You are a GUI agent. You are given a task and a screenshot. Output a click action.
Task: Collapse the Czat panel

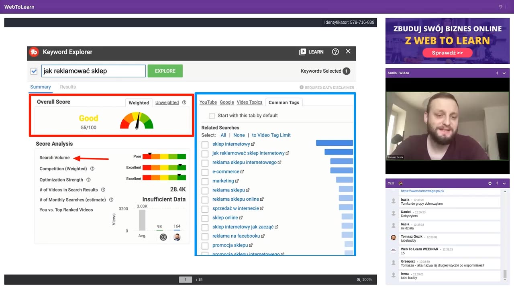[504, 183]
